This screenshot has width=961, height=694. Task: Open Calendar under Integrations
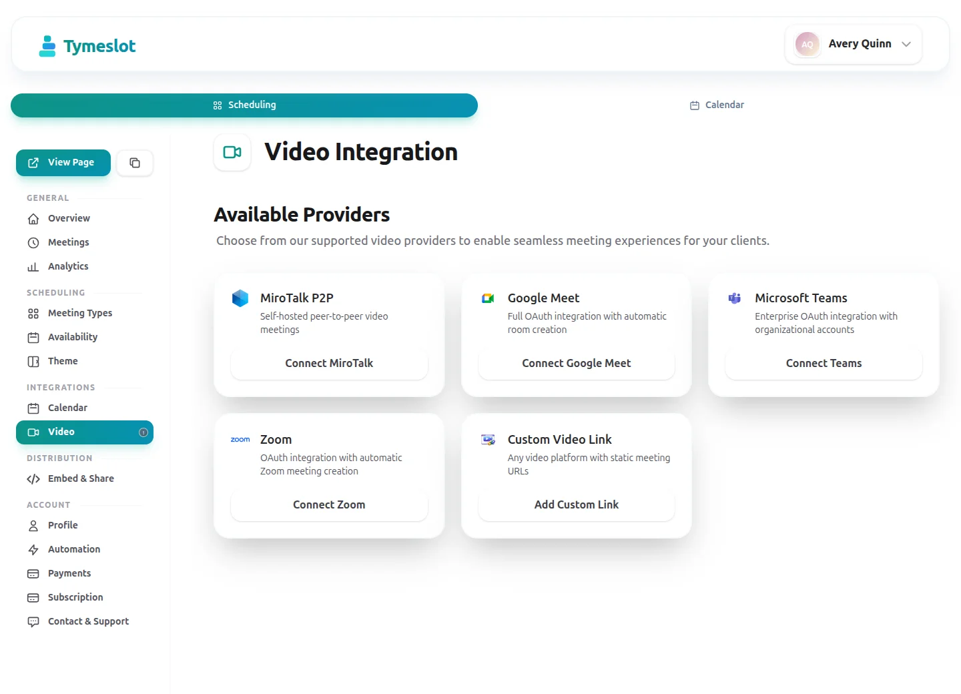point(85,408)
